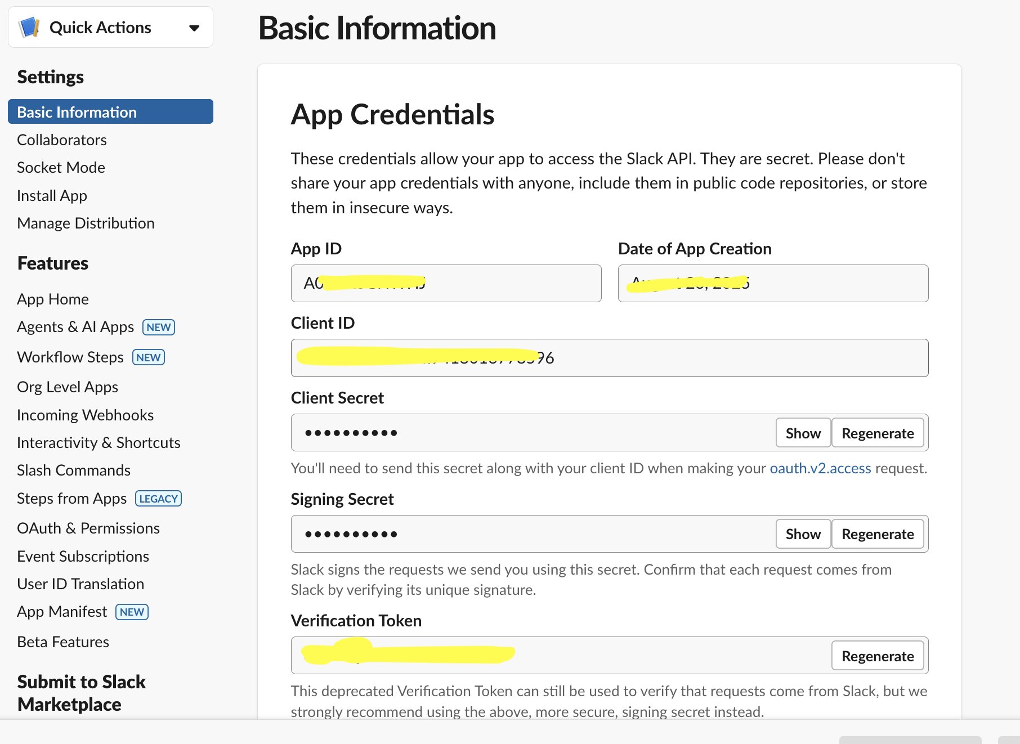This screenshot has height=744, width=1020.
Task: Click the LEGACY badge beside Steps from Apps
Action: (x=158, y=498)
